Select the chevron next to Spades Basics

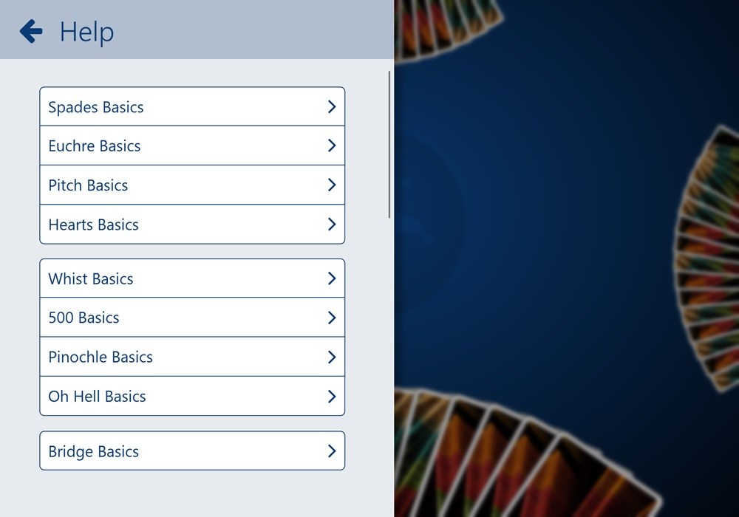coord(332,106)
